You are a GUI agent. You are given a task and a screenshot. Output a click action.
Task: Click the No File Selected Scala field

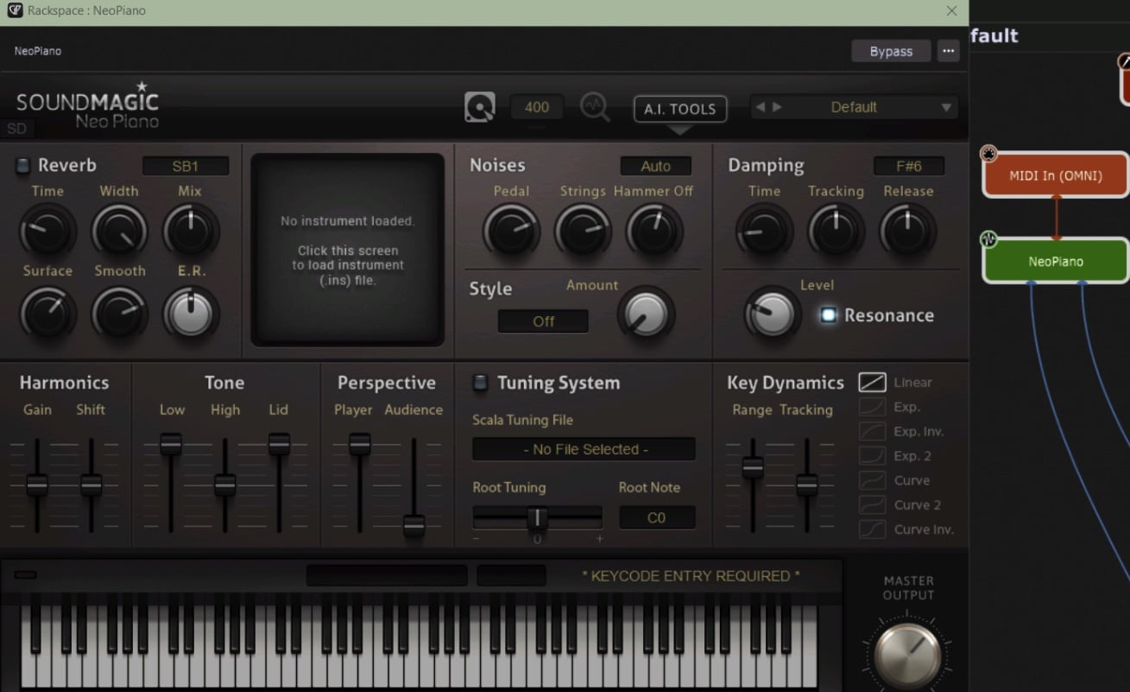584,449
